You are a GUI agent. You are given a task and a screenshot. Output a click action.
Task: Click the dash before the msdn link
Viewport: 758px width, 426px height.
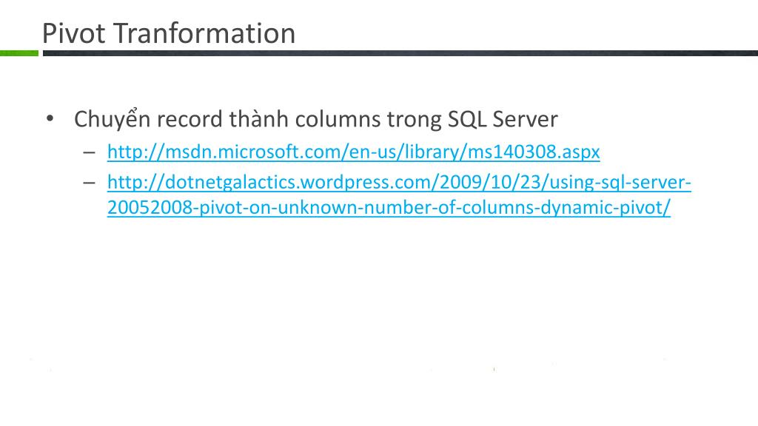[x=89, y=152]
